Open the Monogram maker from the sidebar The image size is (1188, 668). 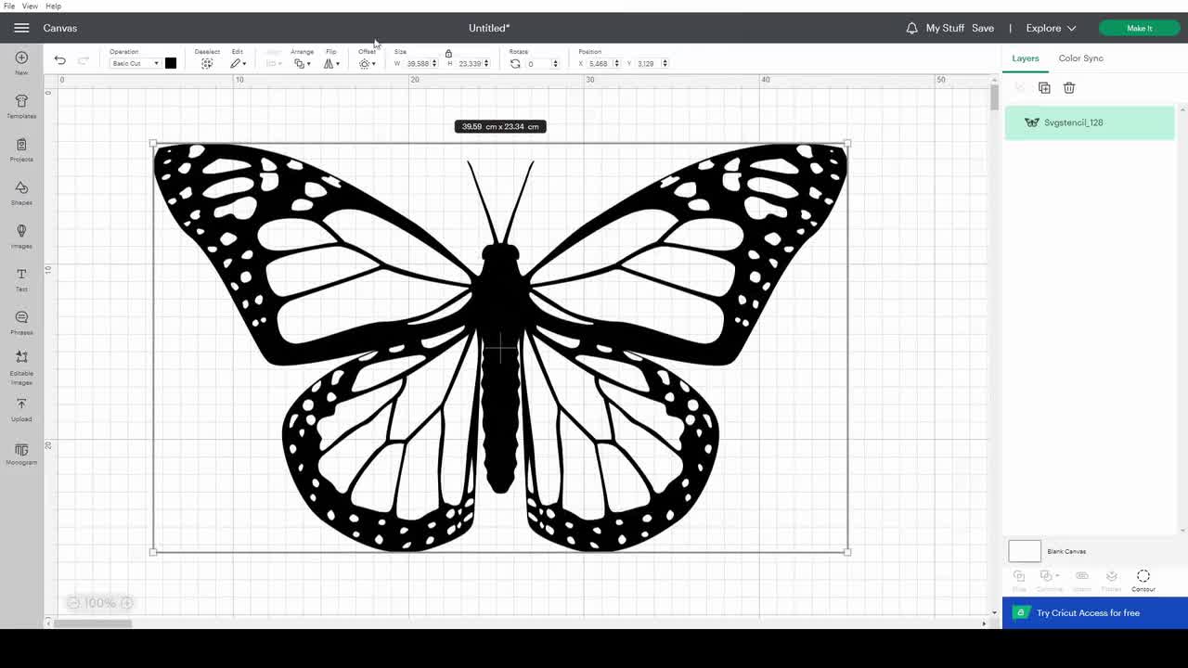pos(21,454)
